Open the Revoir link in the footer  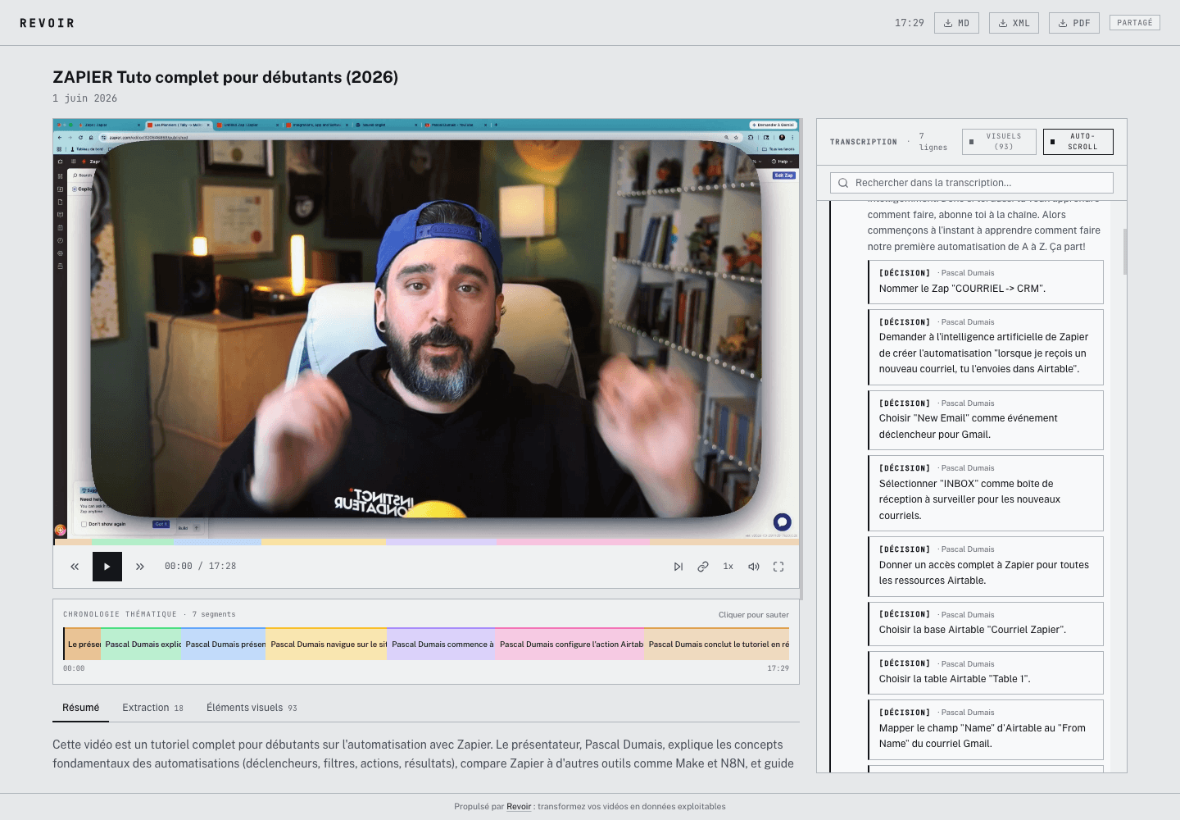[519, 807]
